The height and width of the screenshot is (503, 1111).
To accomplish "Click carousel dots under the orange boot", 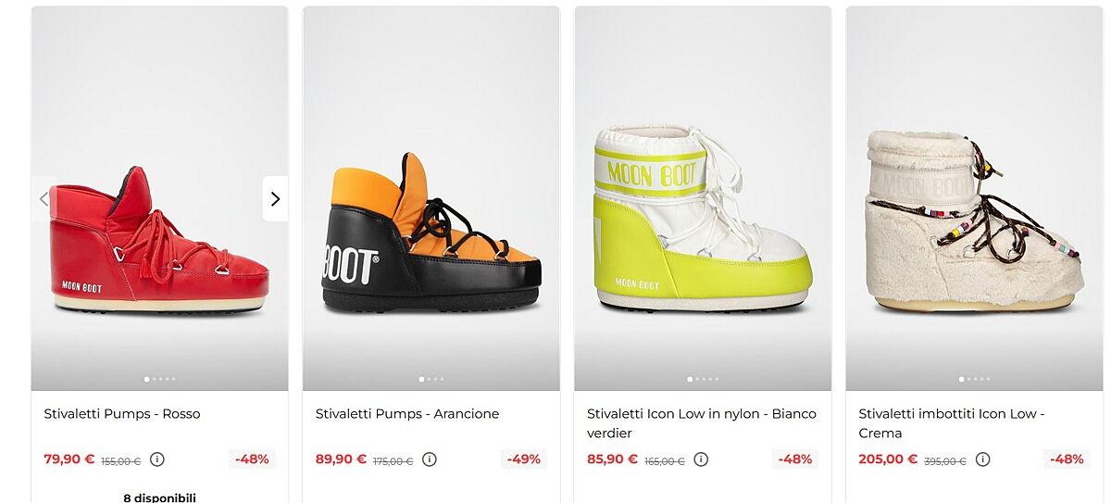I will point(431,379).
